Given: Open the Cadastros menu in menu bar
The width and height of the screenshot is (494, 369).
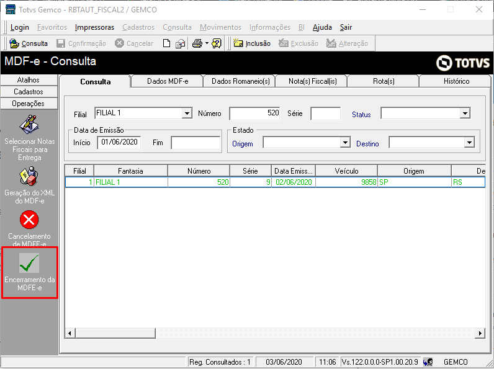Looking at the screenshot, I should (x=138, y=27).
